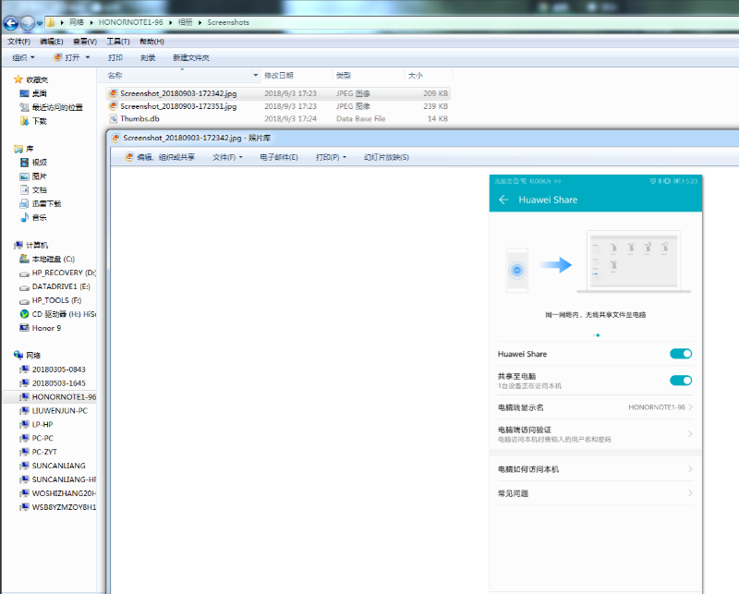The width and height of the screenshot is (739, 594).
Task: Open the 编辑(E) menu
Action: pyautogui.click(x=52, y=42)
